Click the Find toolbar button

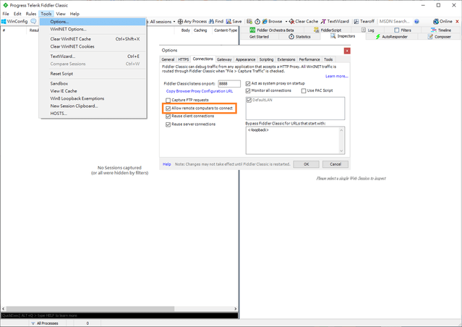(215, 22)
